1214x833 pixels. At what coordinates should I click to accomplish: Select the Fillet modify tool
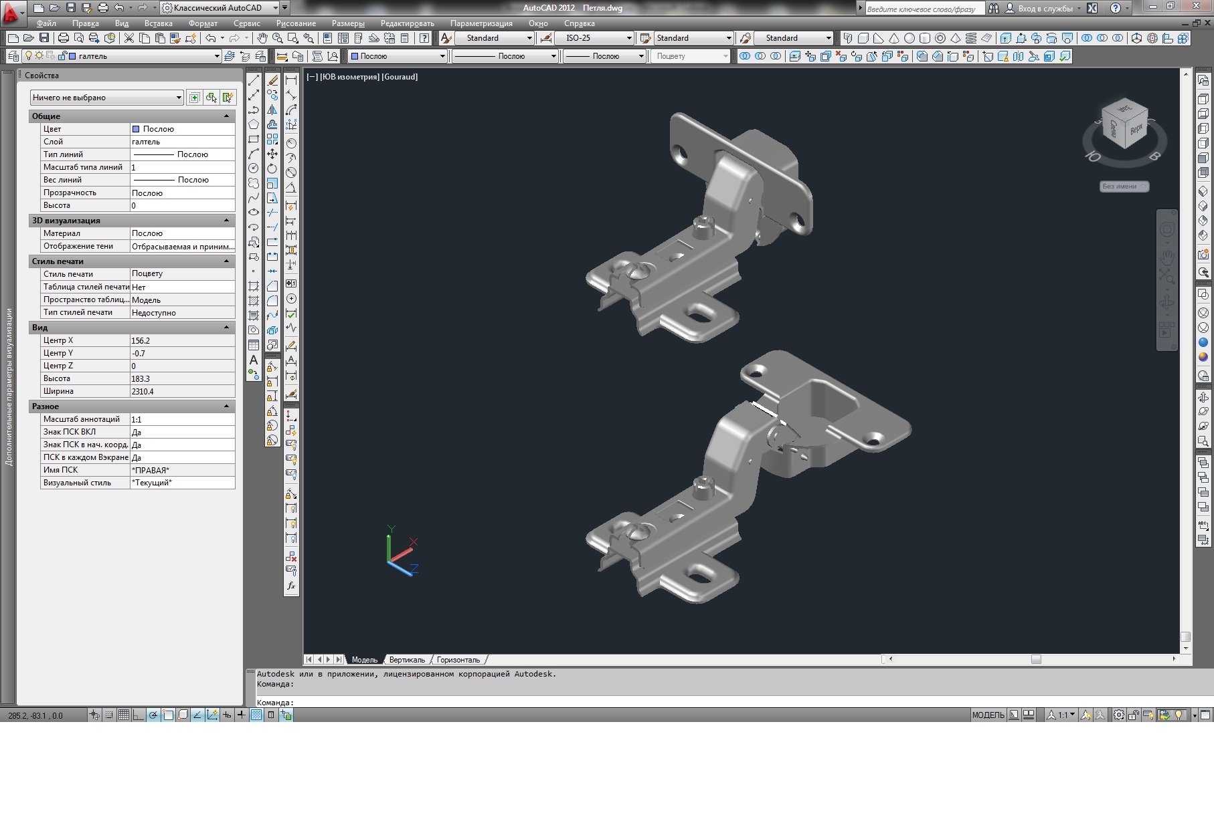tap(272, 301)
